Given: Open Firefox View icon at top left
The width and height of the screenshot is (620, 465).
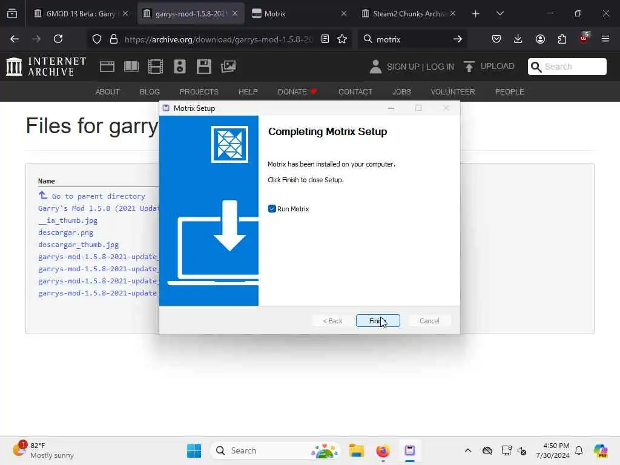Looking at the screenshot, I should [x=12, y=14].
